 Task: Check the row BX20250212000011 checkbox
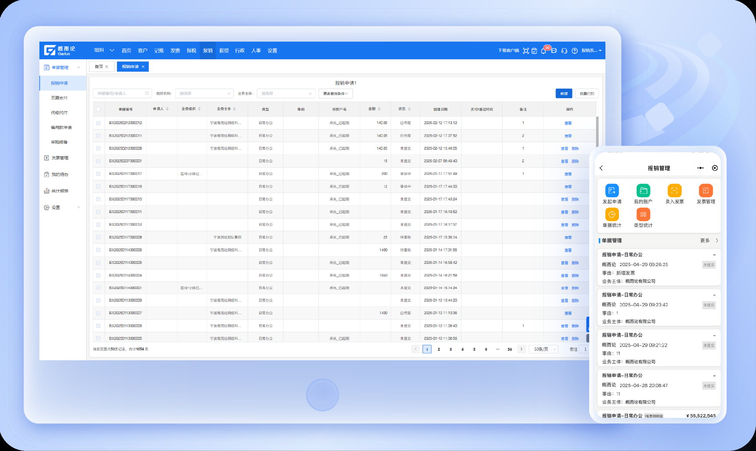[x=98, y=136]
